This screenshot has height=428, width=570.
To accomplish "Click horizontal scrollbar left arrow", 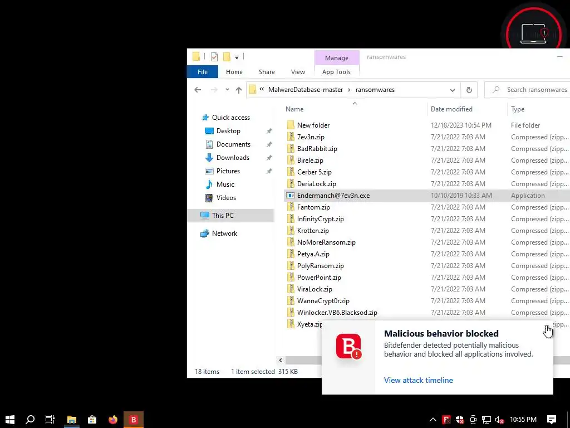I will point(281,361).
